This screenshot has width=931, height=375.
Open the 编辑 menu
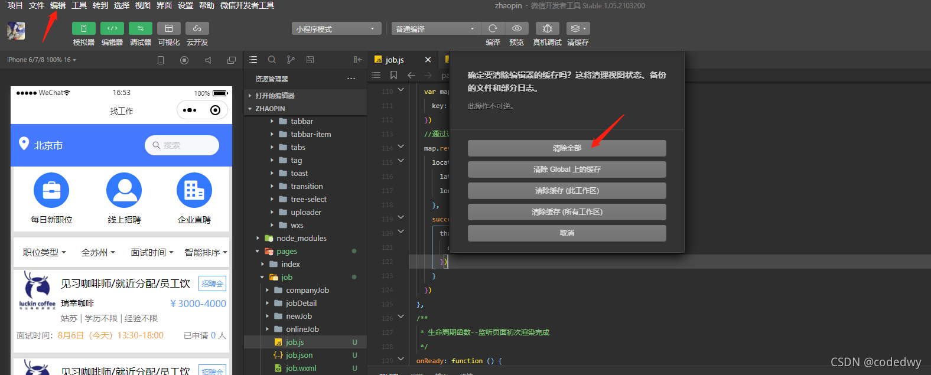tap(58, 5)
